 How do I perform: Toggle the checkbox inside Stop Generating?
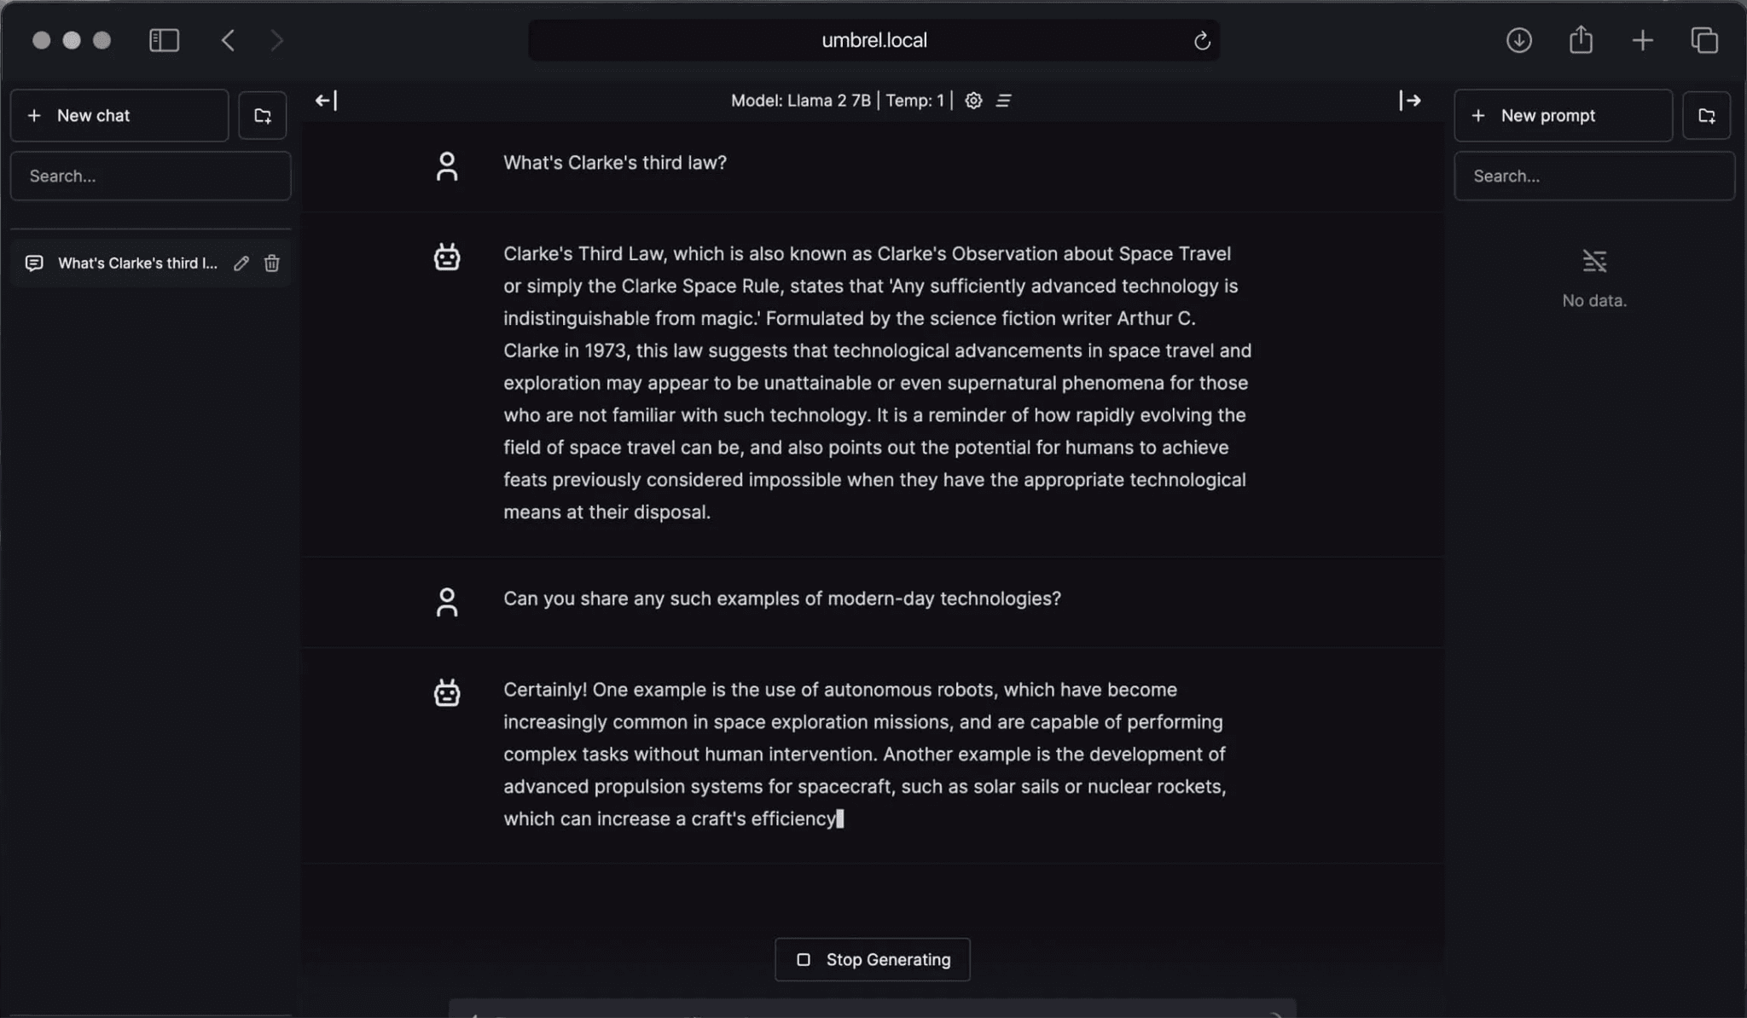pyautogui.click(x=803, y=959)
